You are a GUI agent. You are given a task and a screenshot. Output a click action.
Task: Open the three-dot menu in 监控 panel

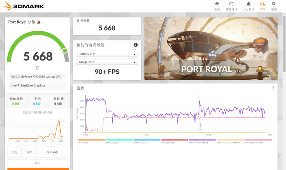tap(273, 88)
